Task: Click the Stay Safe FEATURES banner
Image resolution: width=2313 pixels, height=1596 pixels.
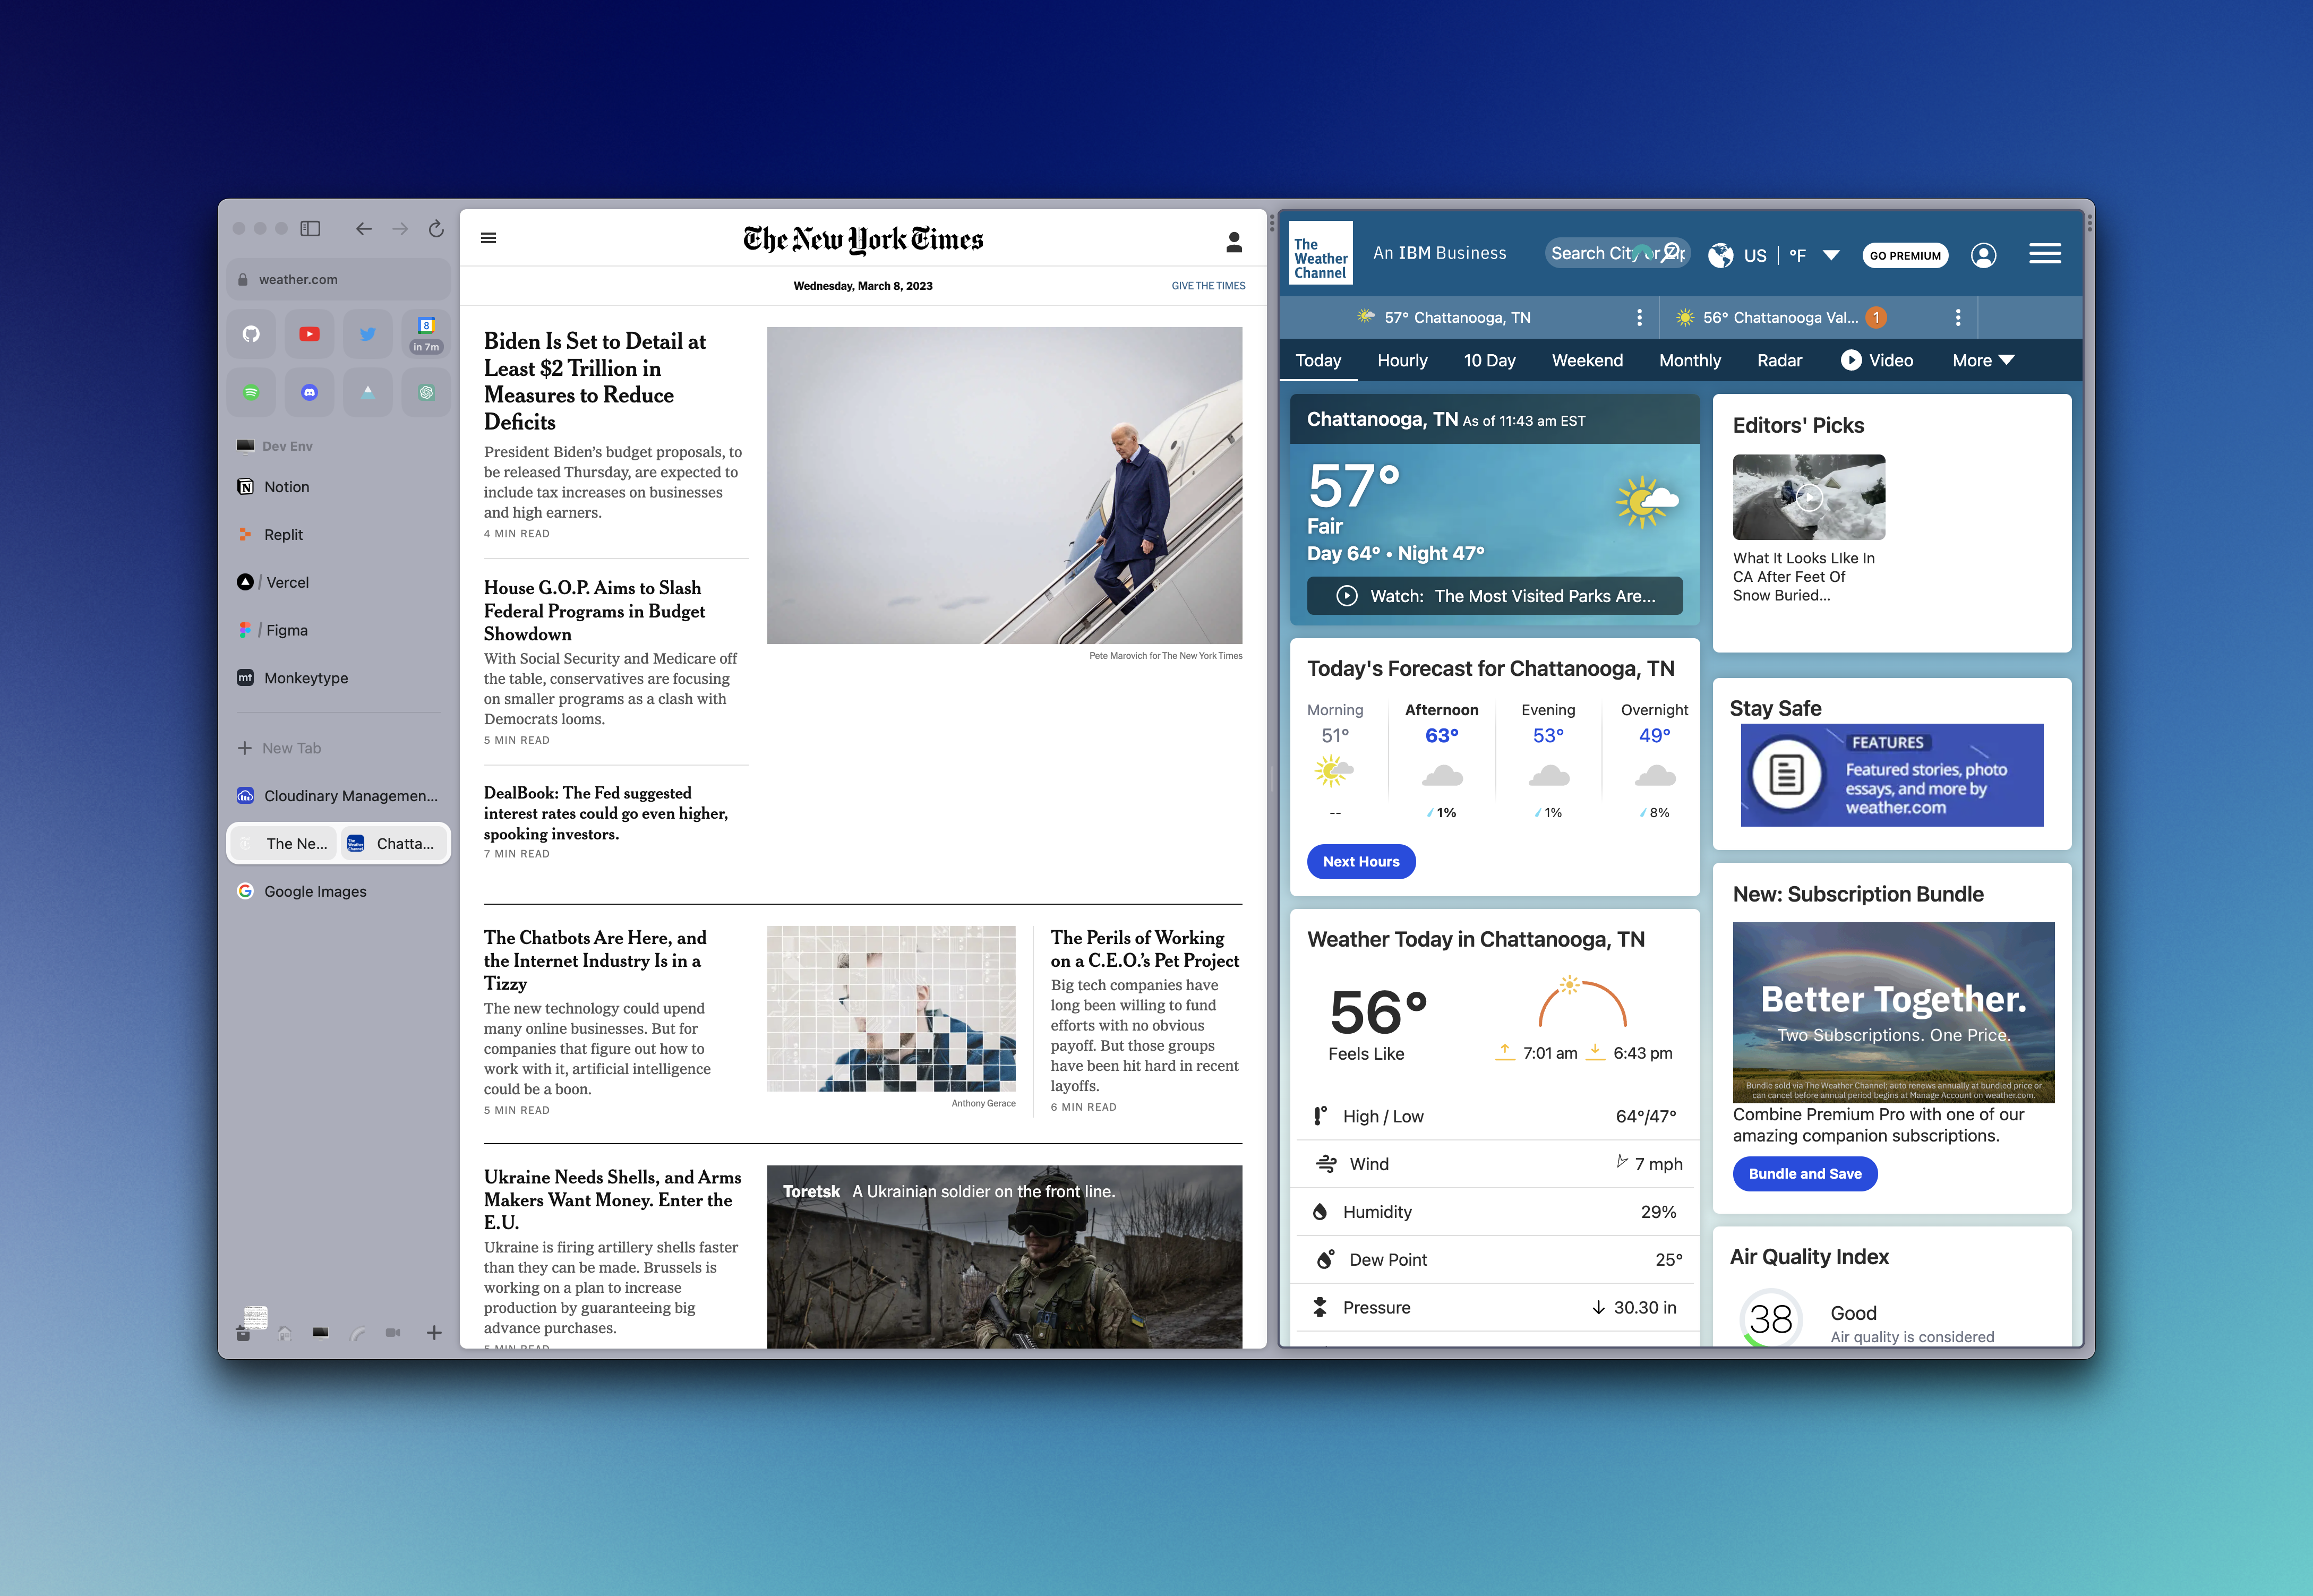Action: [x=1892, y=775]
